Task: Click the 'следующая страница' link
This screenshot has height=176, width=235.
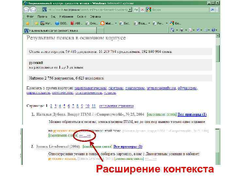Action: (x=116, y=106)
